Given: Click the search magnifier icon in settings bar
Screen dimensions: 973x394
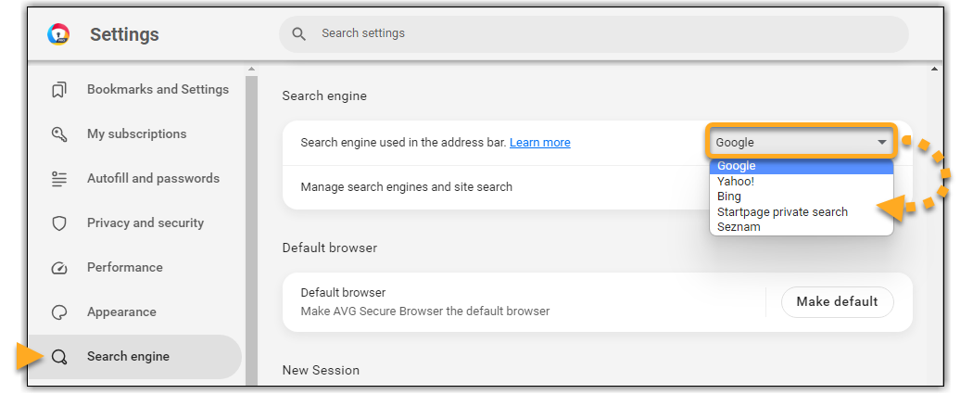Looking at the screenshot, I should pyautogui.click(x=298, y=33).
